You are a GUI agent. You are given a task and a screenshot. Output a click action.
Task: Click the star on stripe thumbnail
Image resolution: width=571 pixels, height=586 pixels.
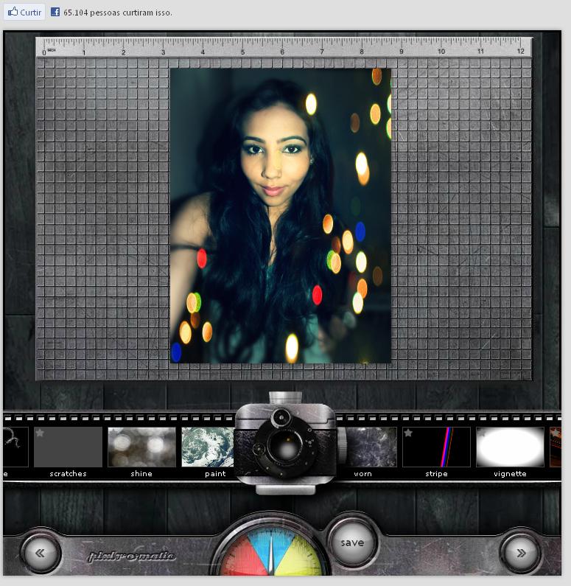click(x=408, y=433)
